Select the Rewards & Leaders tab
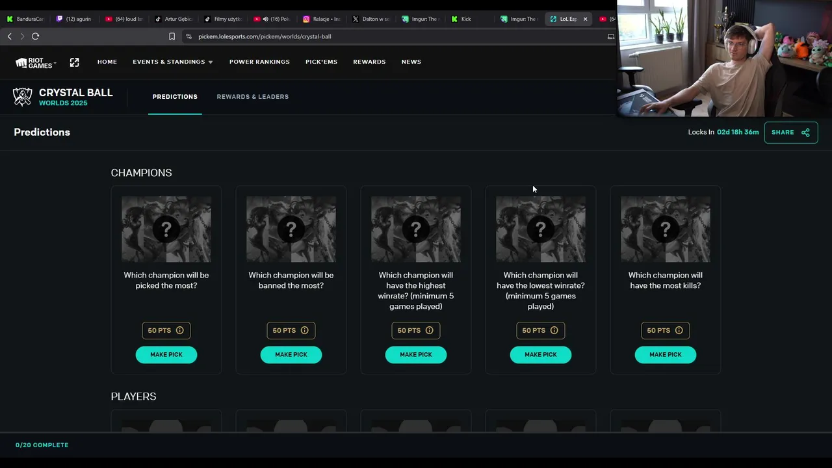 [253, 97]
